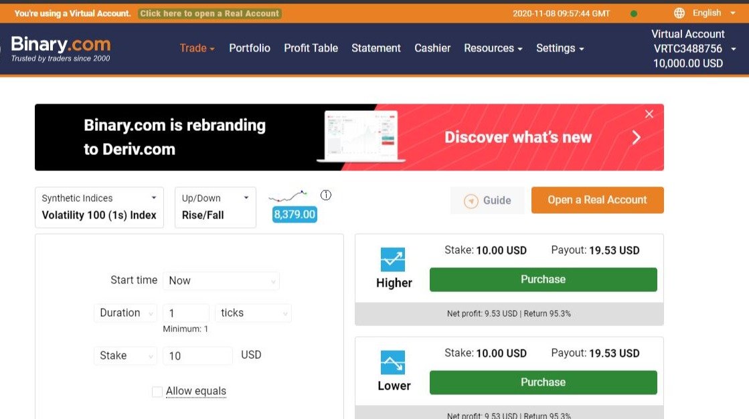The image size is (749, 419).
Task: Click the duration value input field
Action: [186, 313]
